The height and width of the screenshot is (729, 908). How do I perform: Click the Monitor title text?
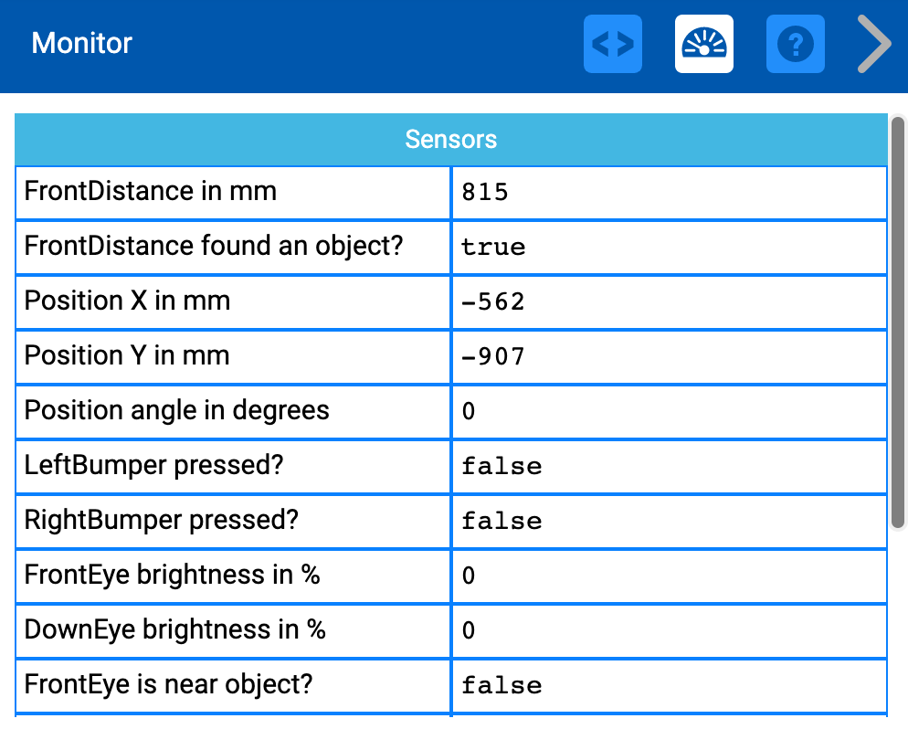pyautogui.click(x=80, y=43)
